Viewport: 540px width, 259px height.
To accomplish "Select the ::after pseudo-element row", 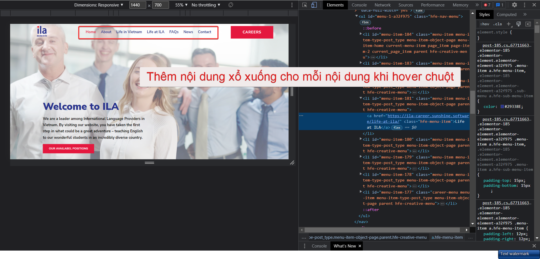I will (x=371, y=210).
